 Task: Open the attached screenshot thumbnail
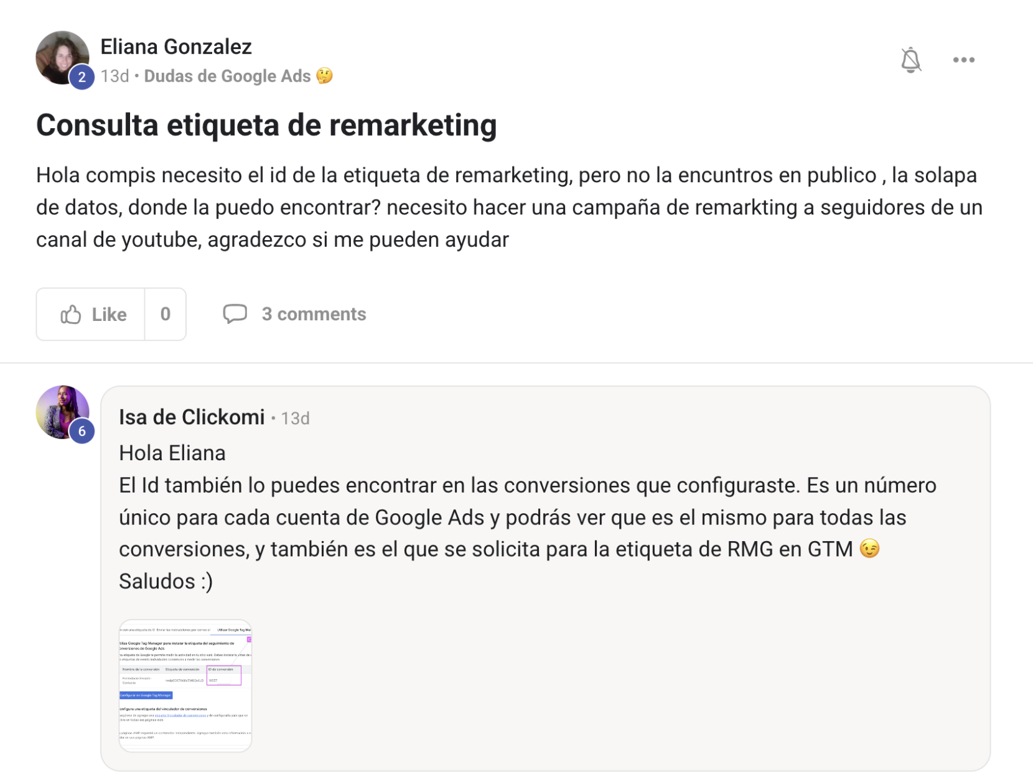point(185,685)
